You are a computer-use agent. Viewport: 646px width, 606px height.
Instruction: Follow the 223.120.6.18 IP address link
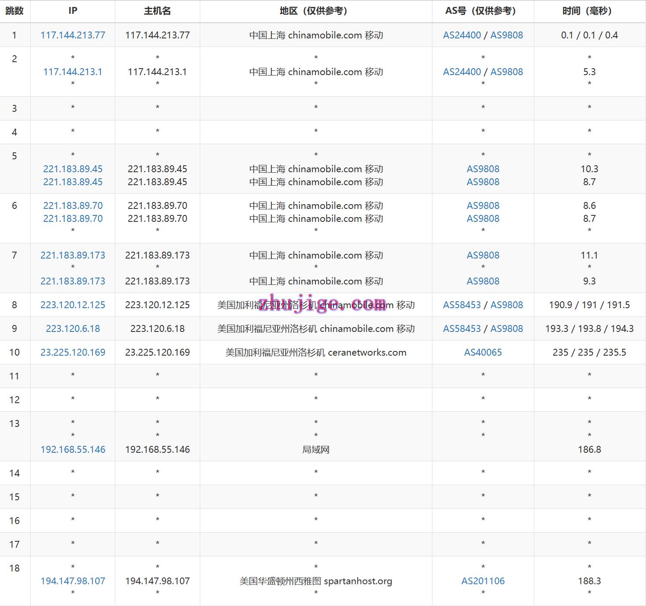click(72, 329)
